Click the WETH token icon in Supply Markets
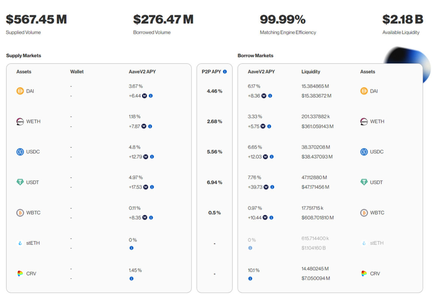Viewport: 432px width, 305px height. (x=20, y=122)
